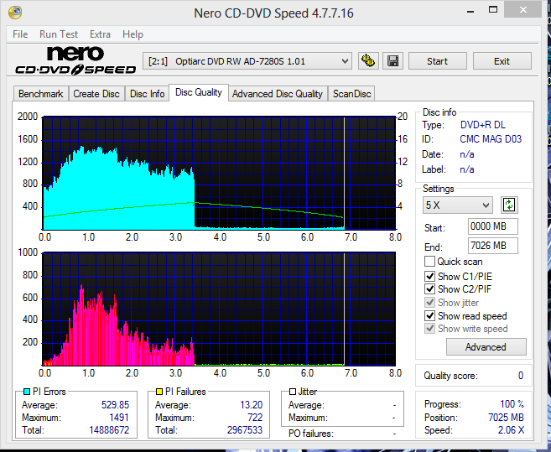Close the Nero CD-DVD Speed window
The height and width of the screenshot is (452, 551).
(522, 10)
